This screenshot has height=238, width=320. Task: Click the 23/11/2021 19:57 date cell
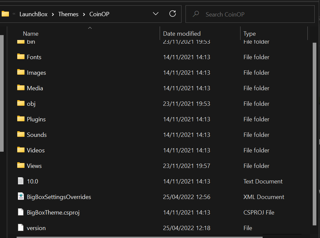(x=187, y=166)
